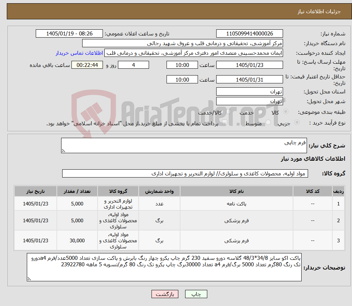Click the delivery province field تهران
352x306 pixels.
tap(249, 92)
